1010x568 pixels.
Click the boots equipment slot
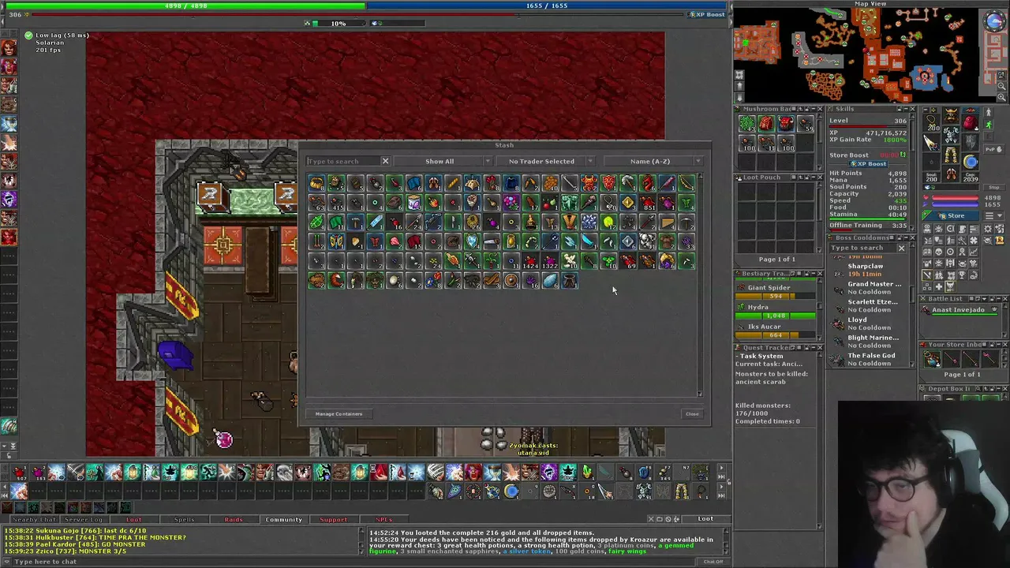(951, 175)
